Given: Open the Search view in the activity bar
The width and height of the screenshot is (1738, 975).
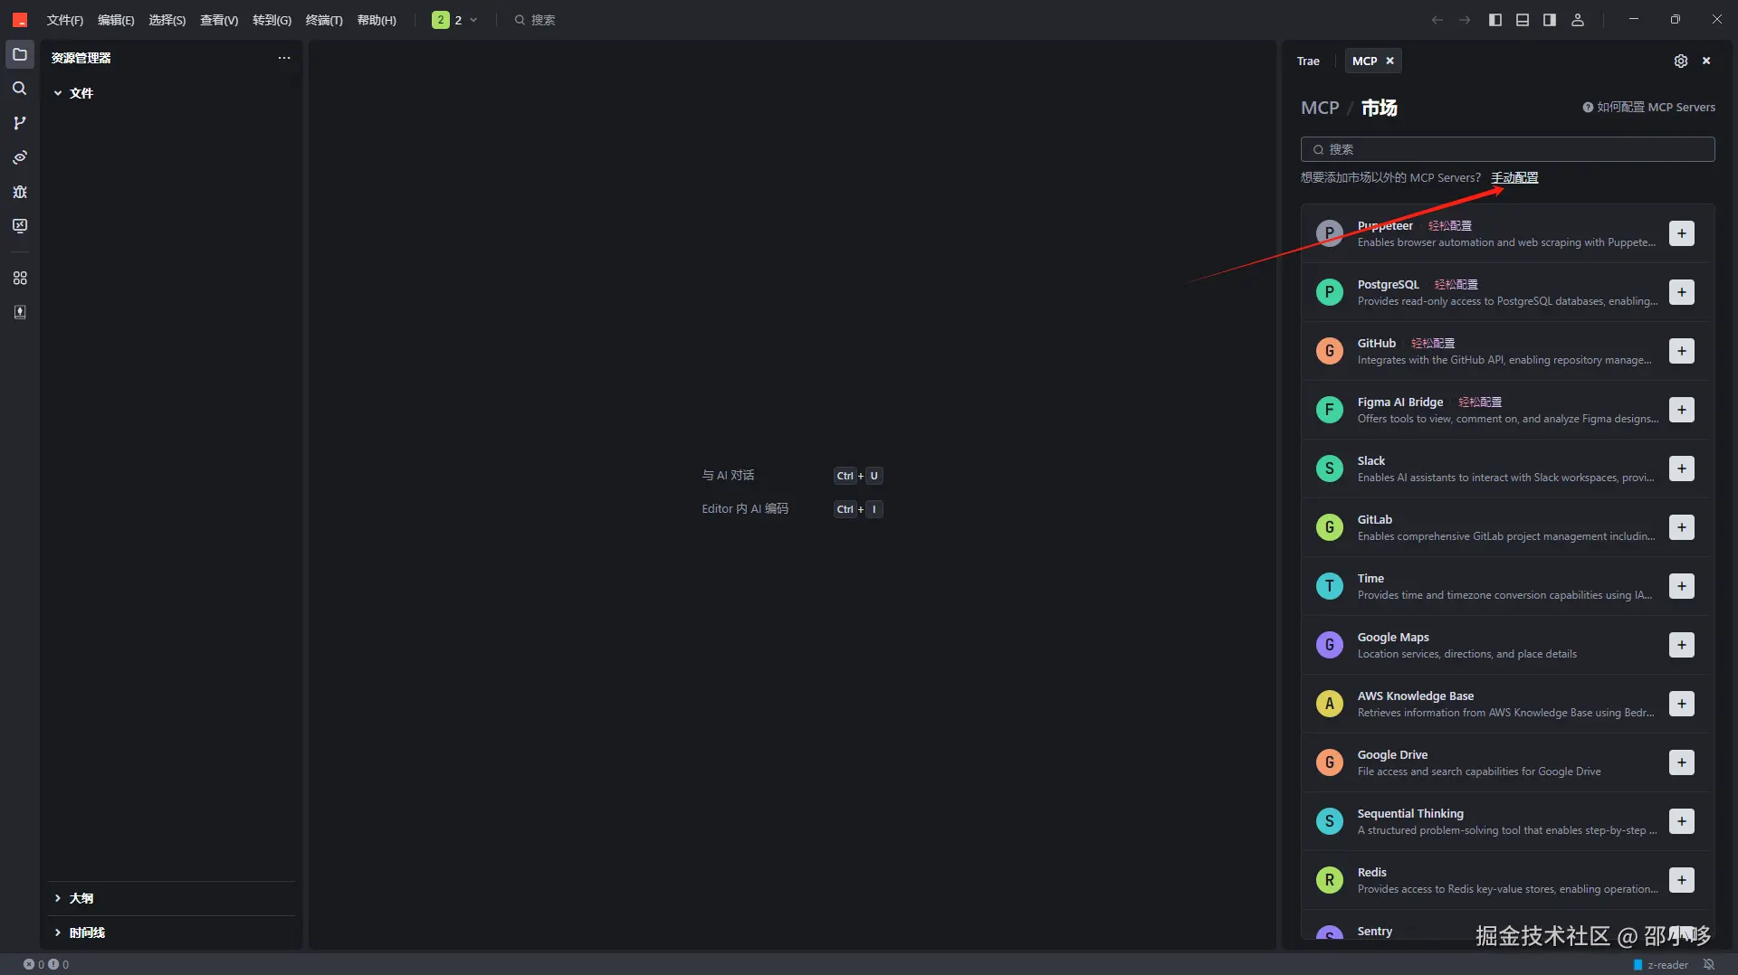Looking at the screenshot, I should pos(20,89).
